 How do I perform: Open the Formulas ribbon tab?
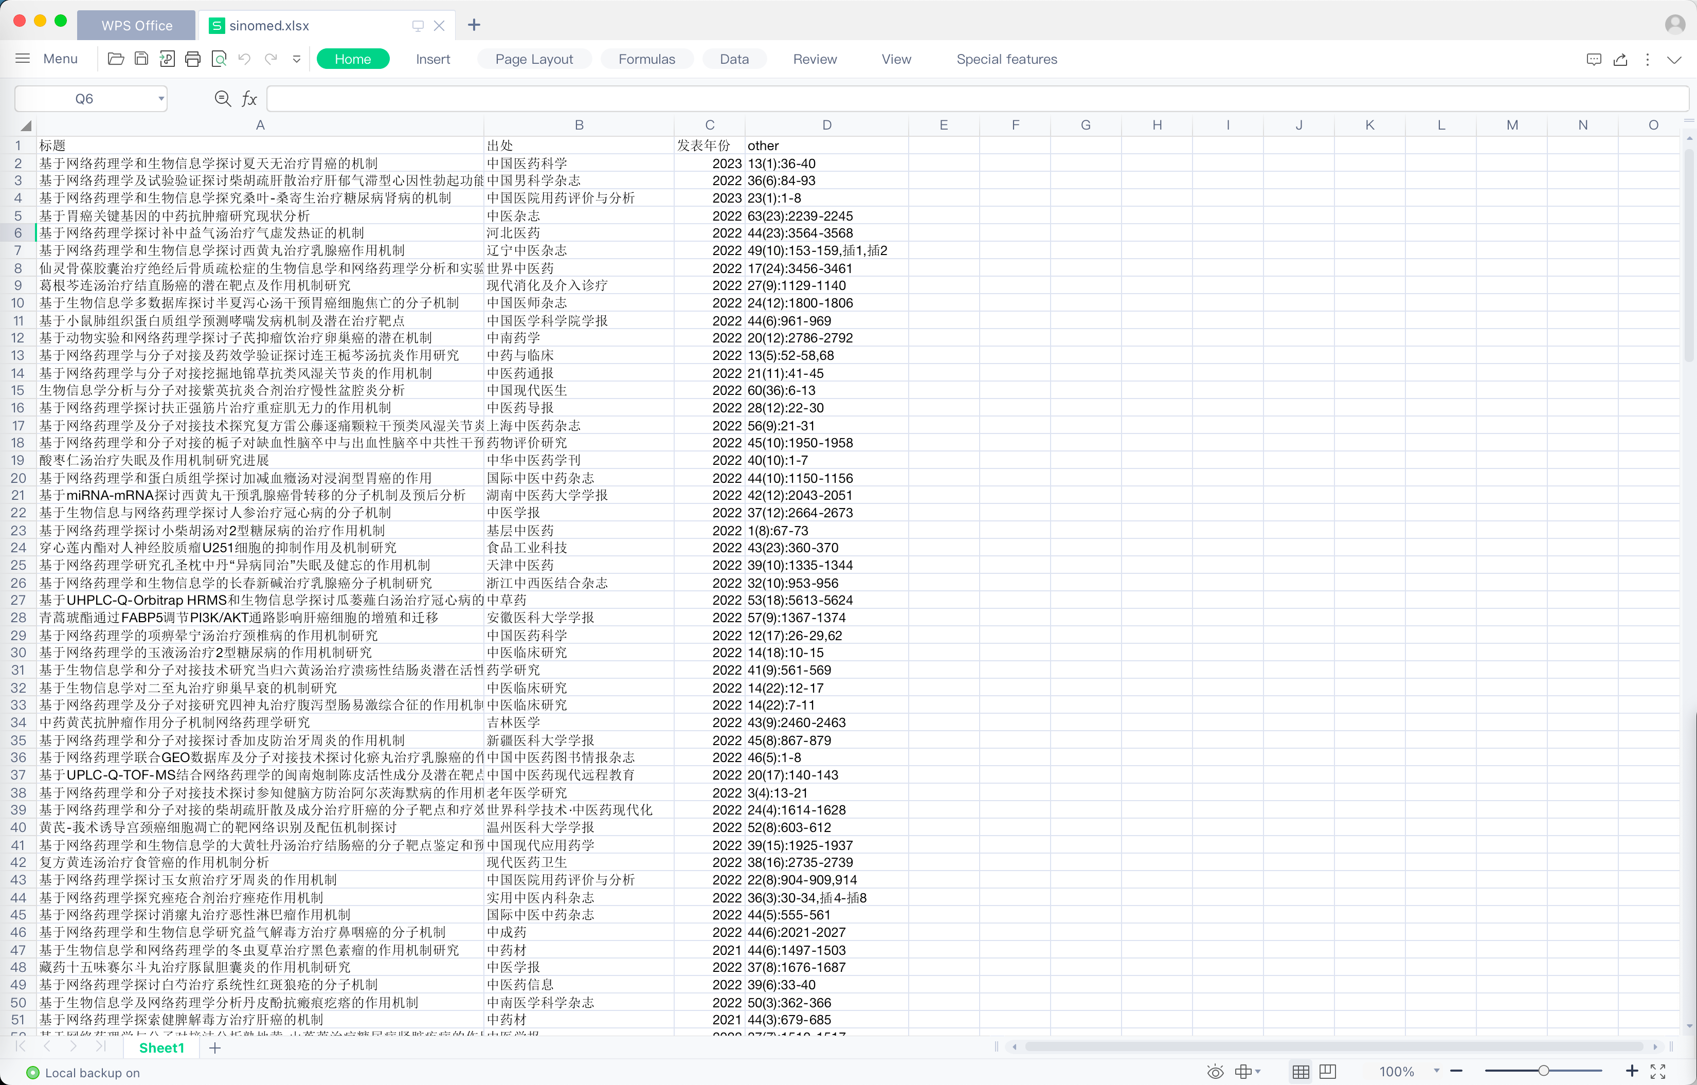(646, 59)
